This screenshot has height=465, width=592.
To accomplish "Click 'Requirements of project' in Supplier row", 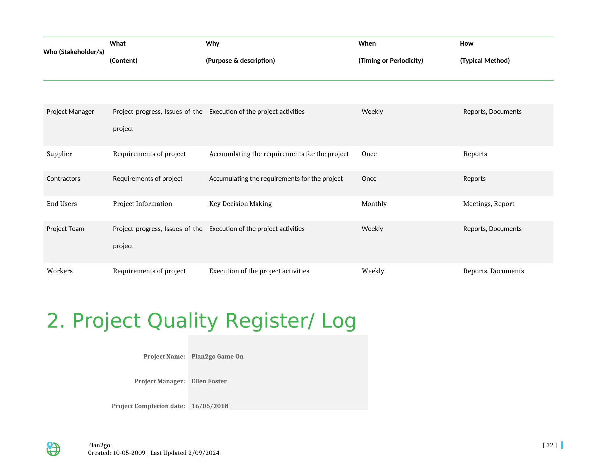I will (149, 154).
